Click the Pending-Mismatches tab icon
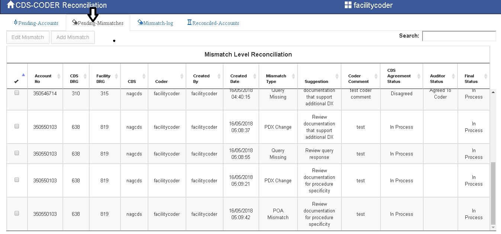Viewport: 501px width, 234px height. [75, 23]
